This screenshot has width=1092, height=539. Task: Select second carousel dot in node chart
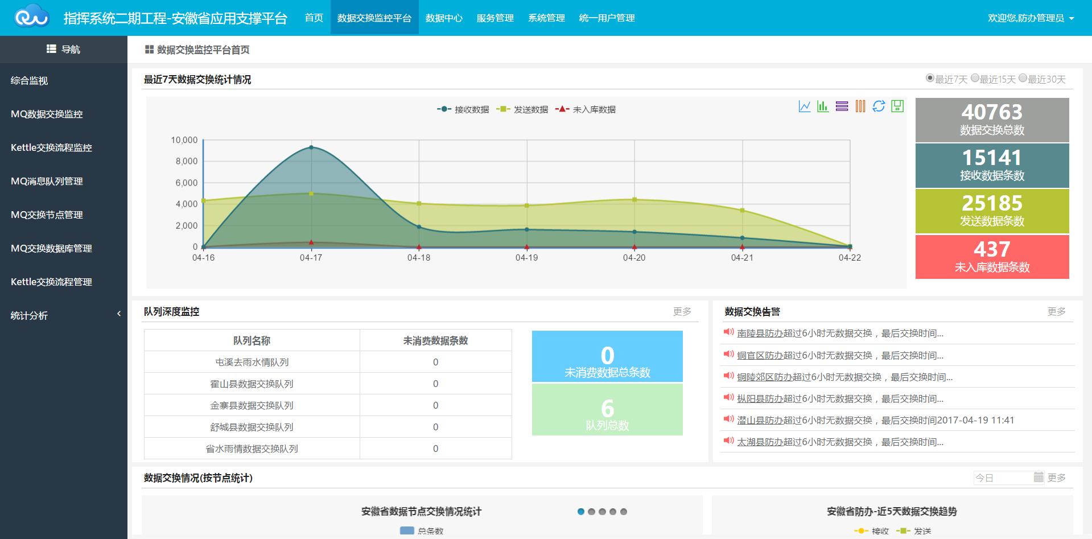[x=592, y=512]
